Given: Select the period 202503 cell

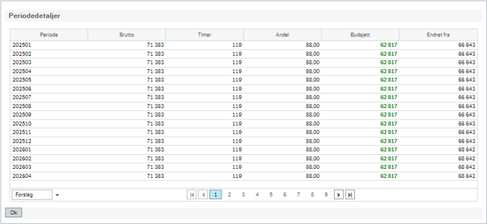Looking at the screenshot, I should coord(49,63).
